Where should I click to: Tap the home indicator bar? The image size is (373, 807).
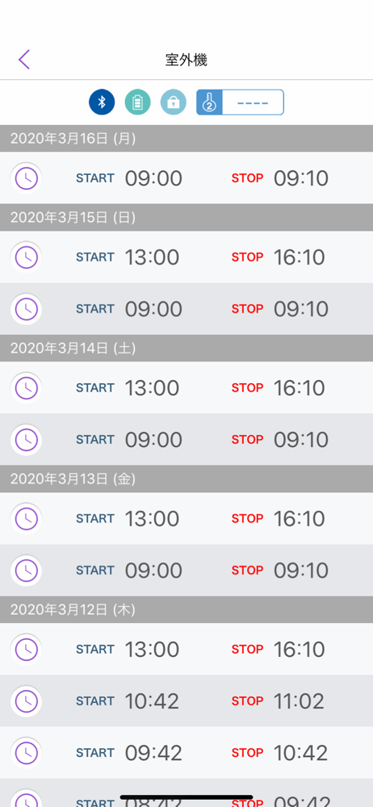186,797
